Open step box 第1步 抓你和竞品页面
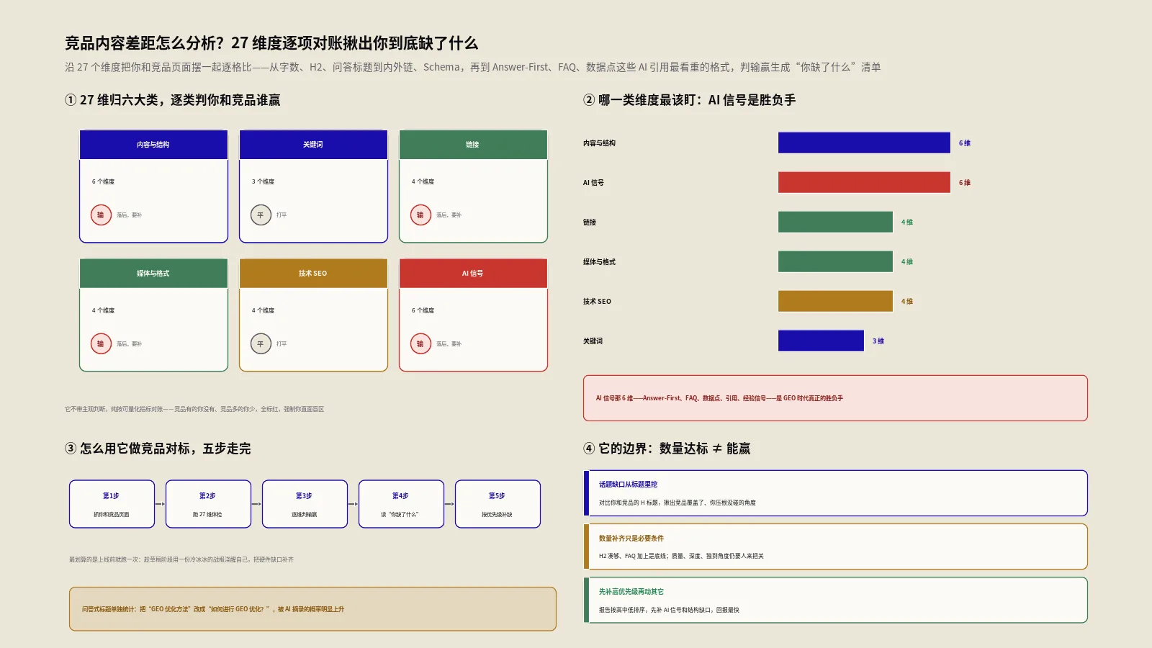Viewport: 1152px width, 648px height. [112, 504]
